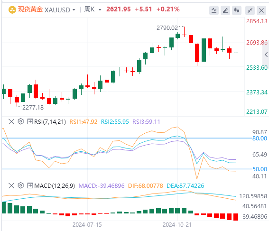Viewport: 269px width, 231px height.
Task: Click the -39.46896 MACD axis label
Action: click(x=254, y=217)
